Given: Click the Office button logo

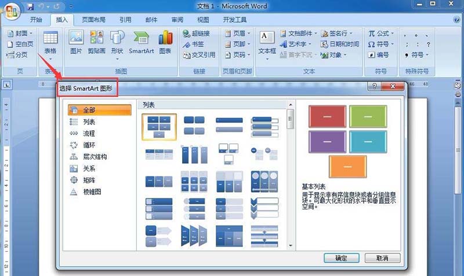Looking at the screenshot, I should pyautogui.click(x=11, y=10).
